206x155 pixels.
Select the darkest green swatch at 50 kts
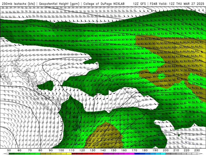click(x=11, y=154)
